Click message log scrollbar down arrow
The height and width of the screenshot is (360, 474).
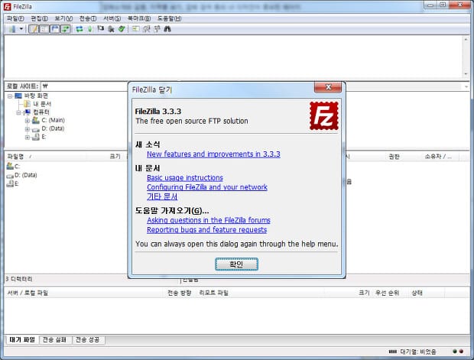(x=466, y=73)
